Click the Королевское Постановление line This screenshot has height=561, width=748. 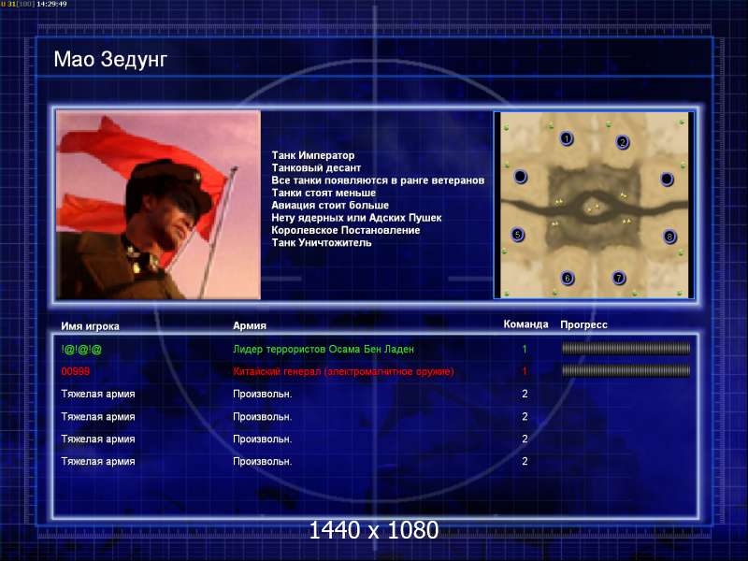coord(346,230)
